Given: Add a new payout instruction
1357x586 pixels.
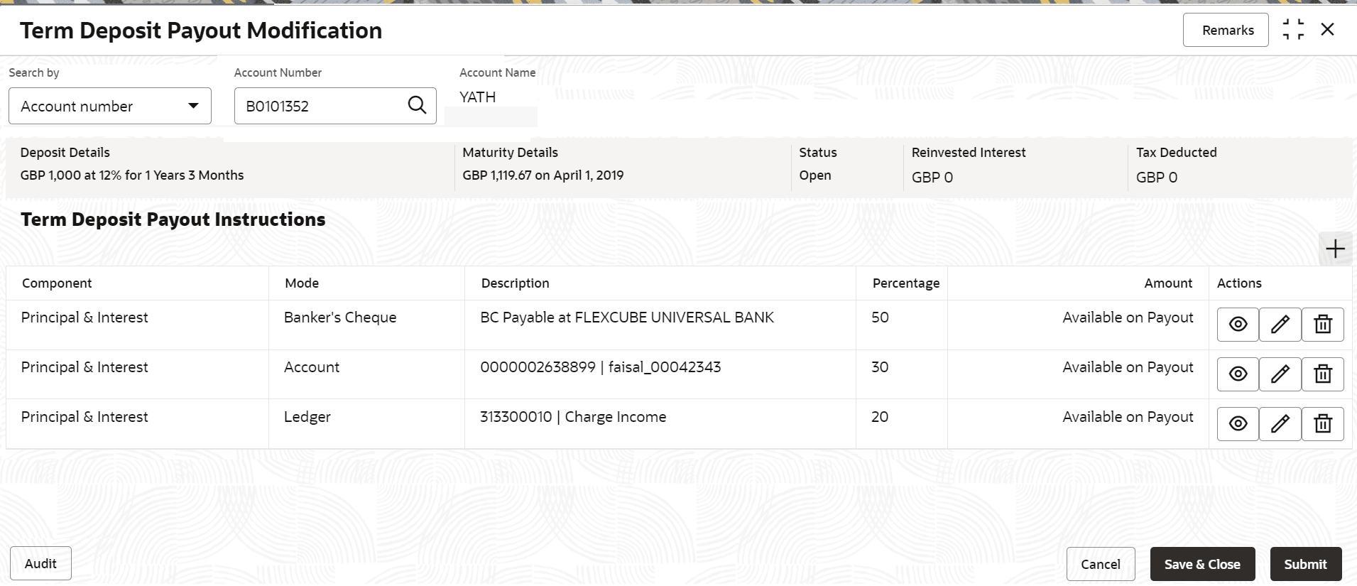Looking at the screenshot, I should (x=1335, y=249).
